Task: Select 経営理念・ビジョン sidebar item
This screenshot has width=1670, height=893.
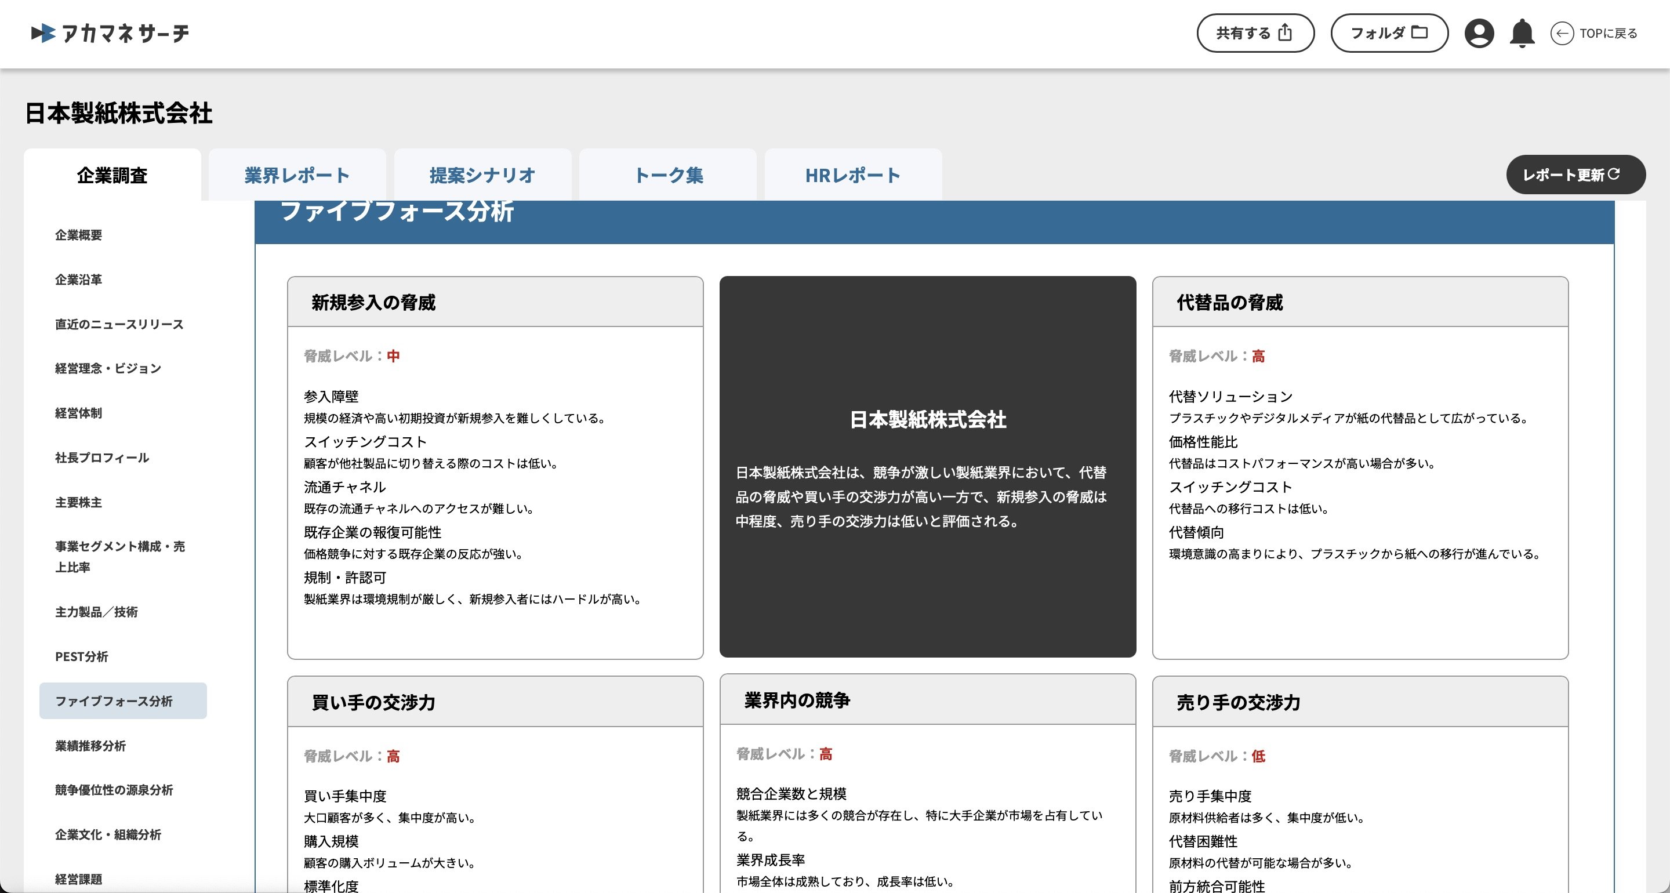Action: pyautogui.click(x=108, y=368)
